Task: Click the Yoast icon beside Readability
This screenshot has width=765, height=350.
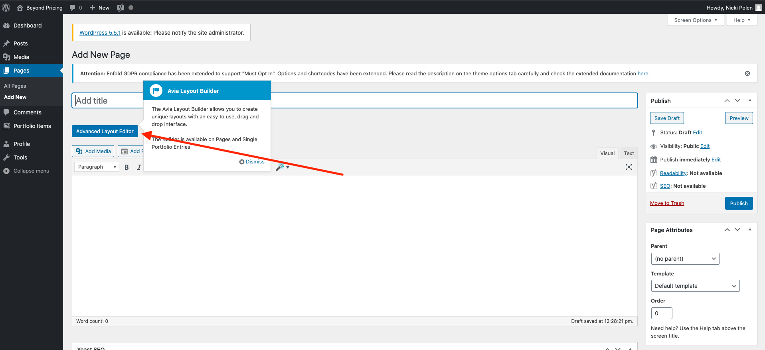Action: tap(654, 173)
